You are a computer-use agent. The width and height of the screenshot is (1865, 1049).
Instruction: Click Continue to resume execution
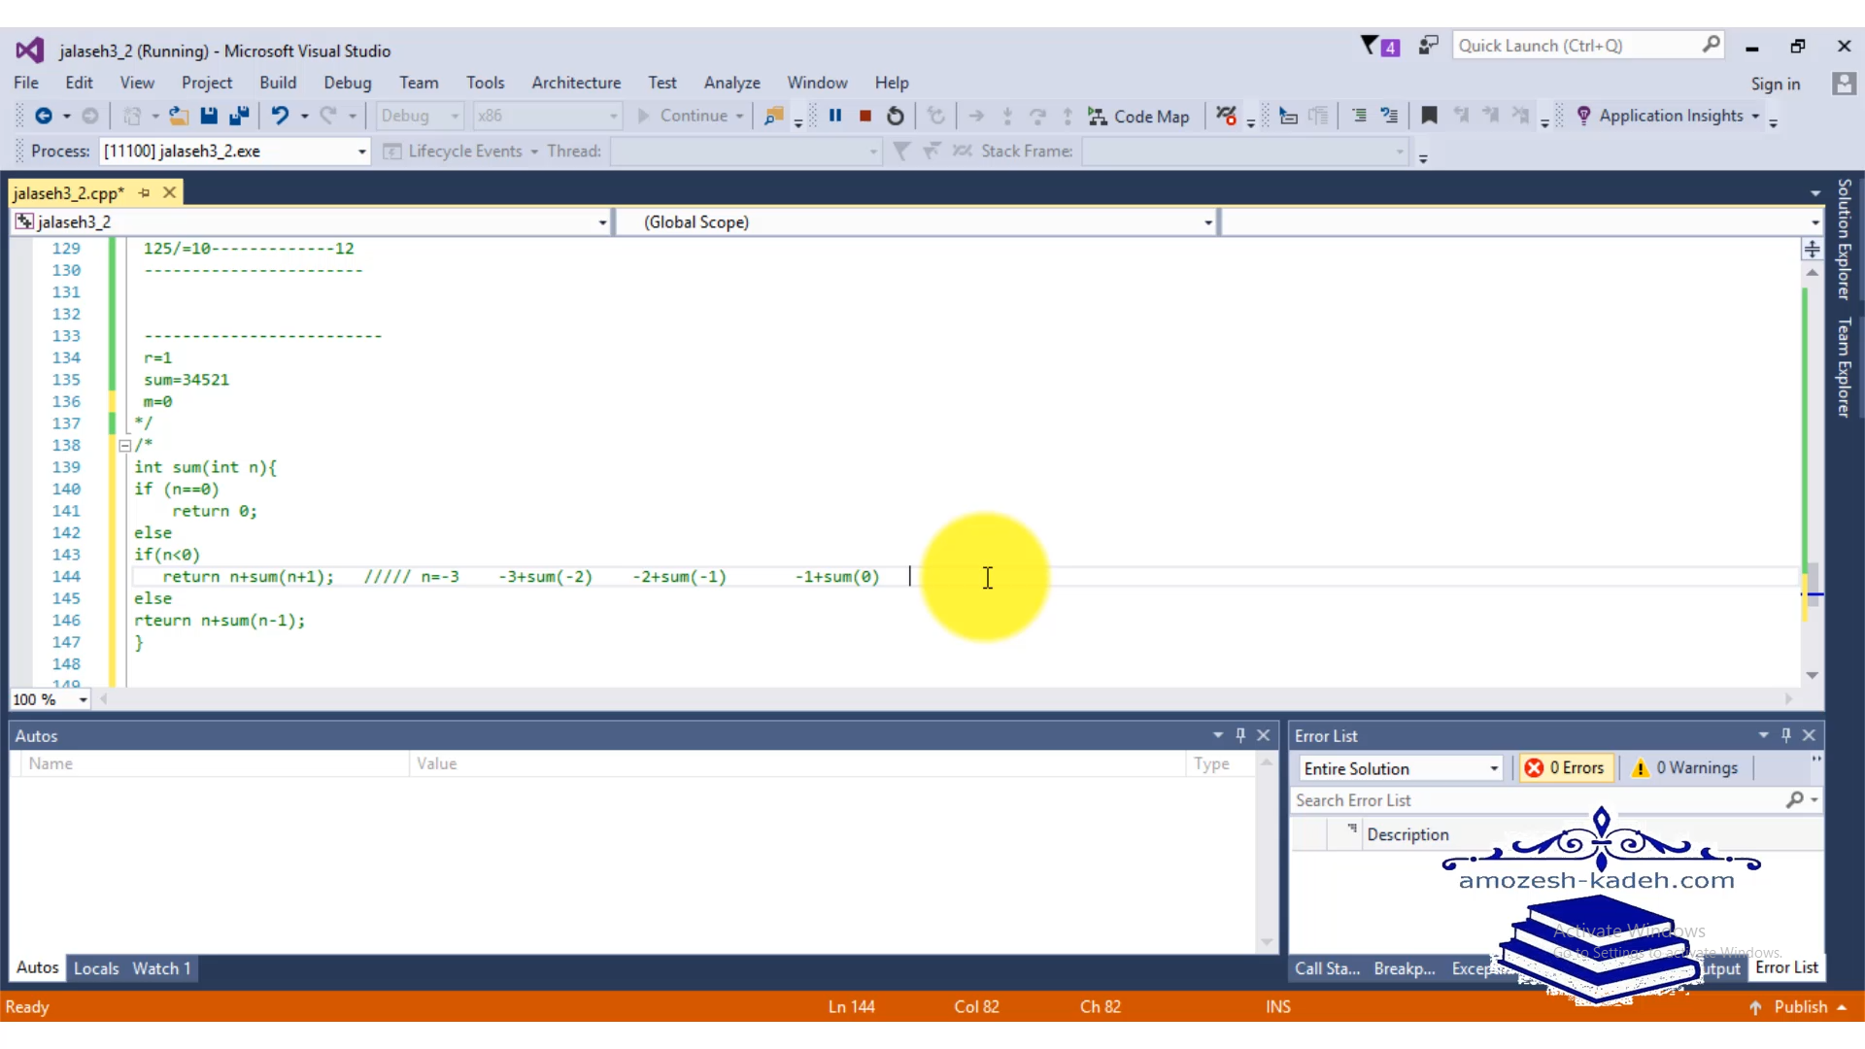click(x=683, y=116)
